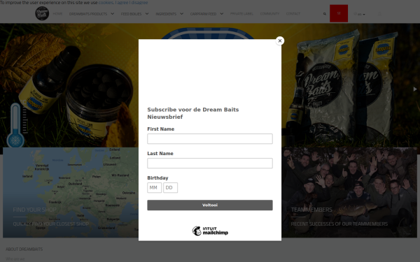420x262 pixels.
Task: Expand the Ingredients chevron
Action: [181, 14]
